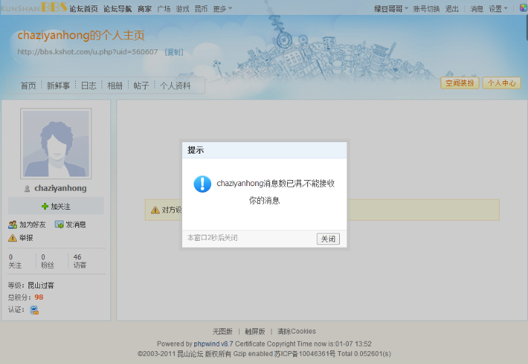Viewport: 528px width, 364px height.
Task: Click the blue exclamation icon in dialog
Action: (x=202, y=184)
